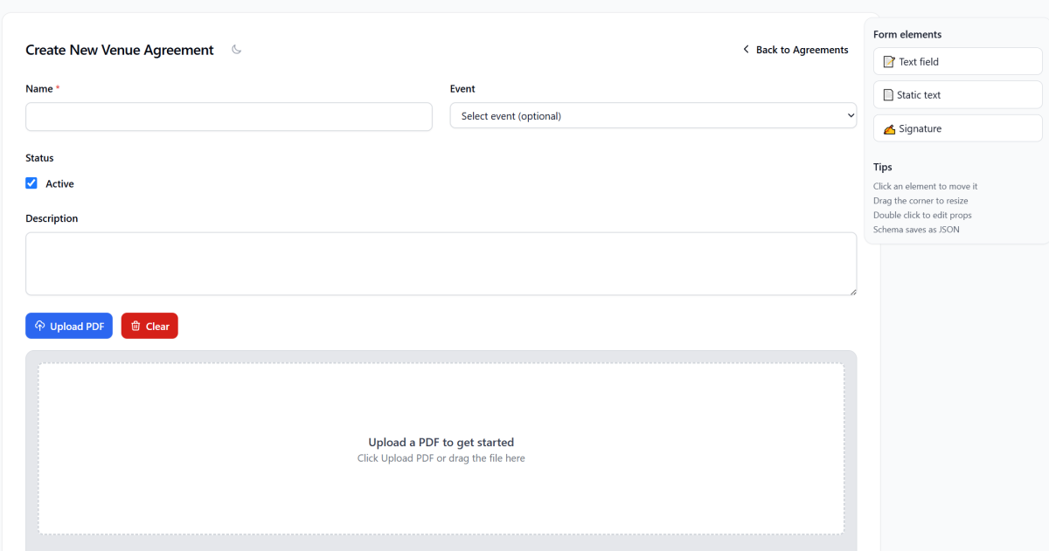1049x551 pixels.
Task: Click the cloud upload icon
Action: (x=39, y=326)
